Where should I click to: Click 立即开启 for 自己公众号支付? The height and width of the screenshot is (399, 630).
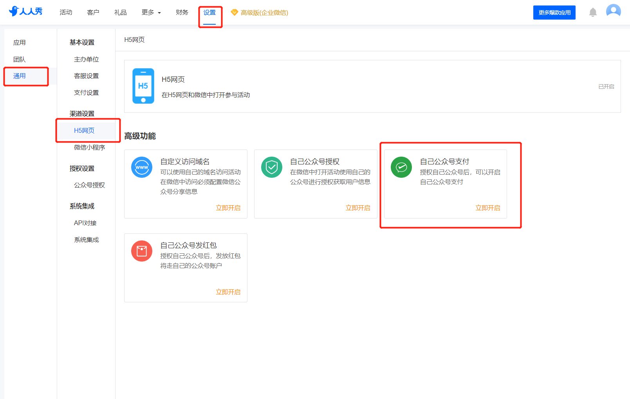click(x=488, y=208)
